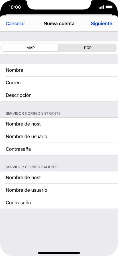Switch to the POP segment
Screen dimensions: 118x256
[x=88, y=48]
